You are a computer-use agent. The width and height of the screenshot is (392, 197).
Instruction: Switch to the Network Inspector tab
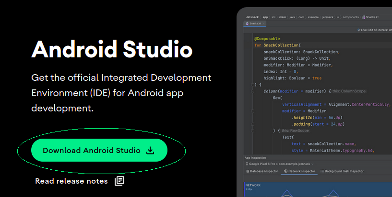(x=299, y=171)
